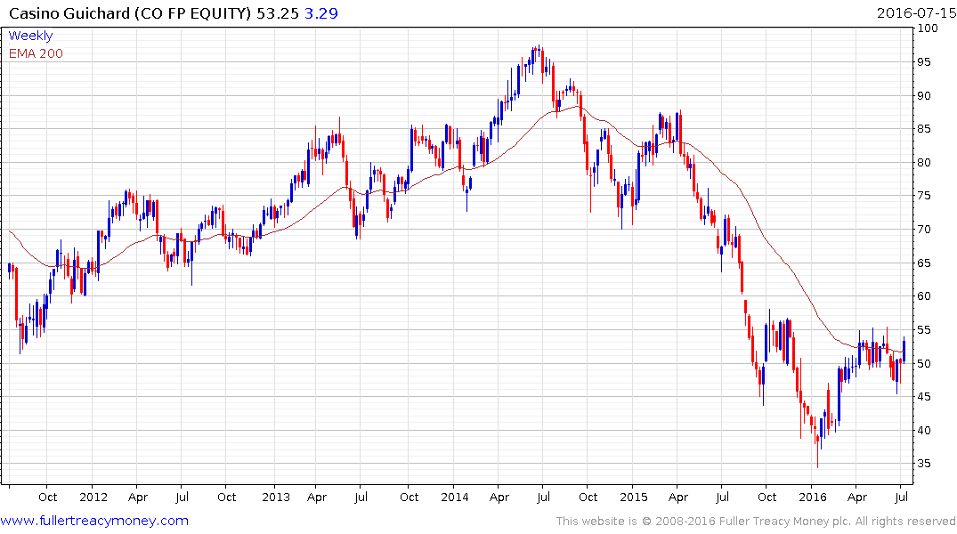Click the 70 price axis label
This screenshot has width=957, height=534.
point(924,230)
